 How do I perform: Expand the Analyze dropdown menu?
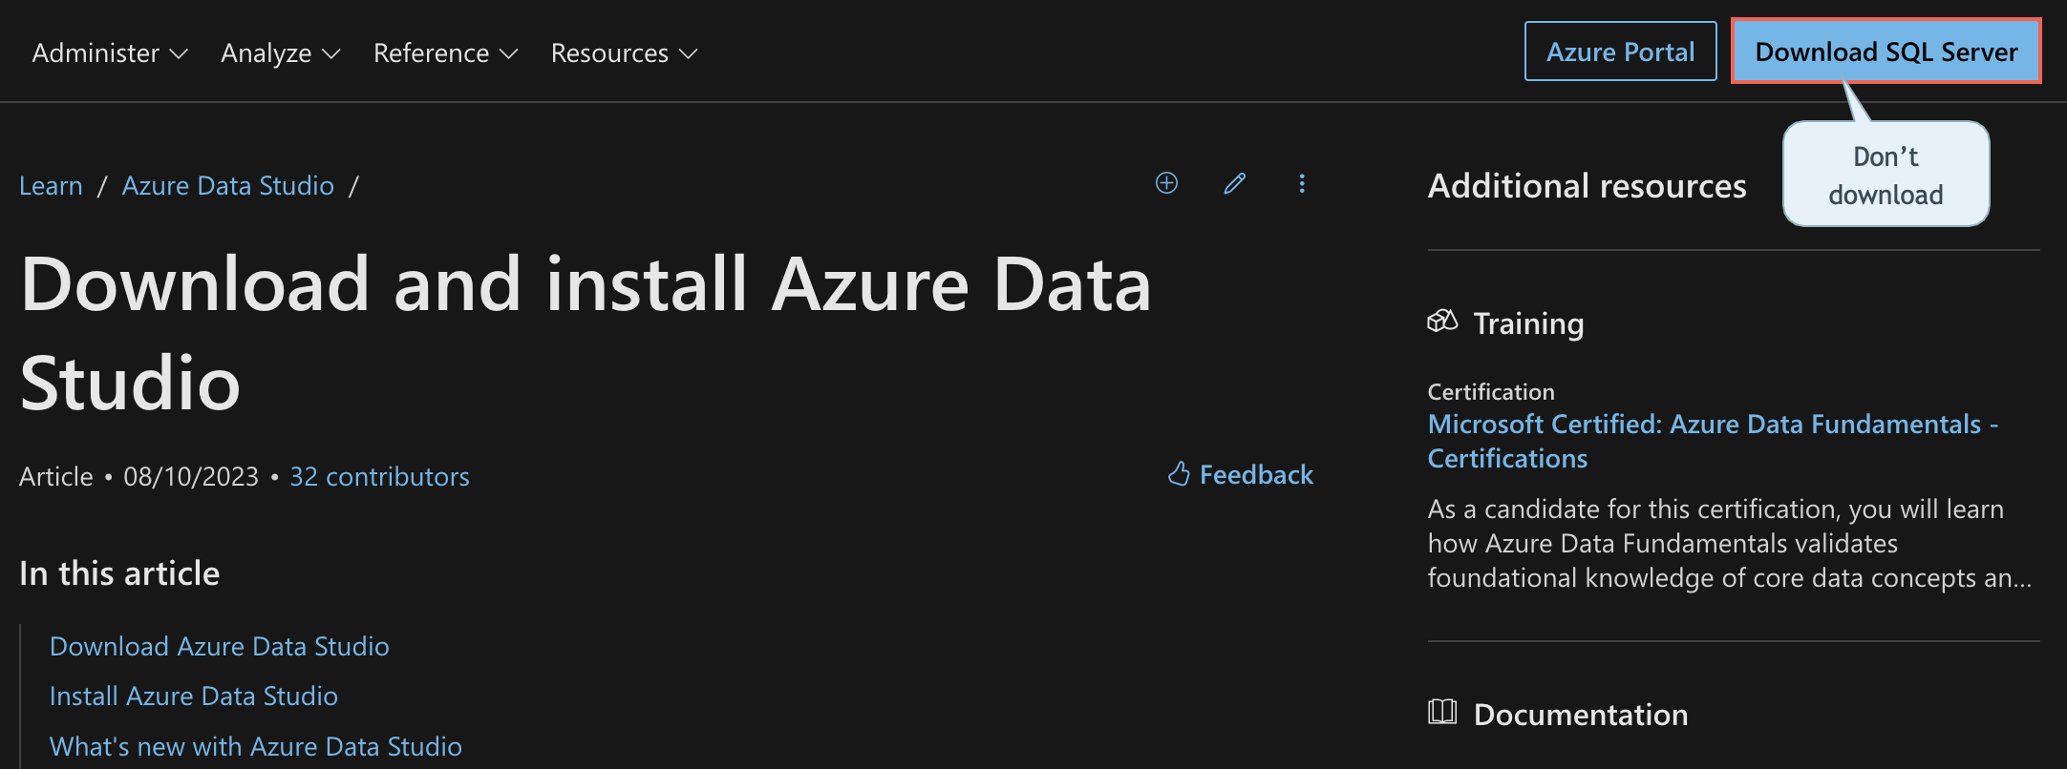(x=281, y=52)
